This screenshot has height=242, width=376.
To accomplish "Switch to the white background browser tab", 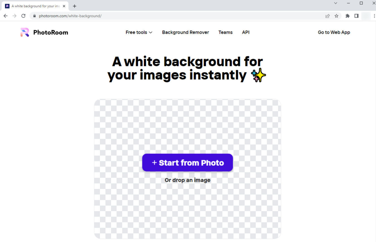I will click(x=35, y=6).
